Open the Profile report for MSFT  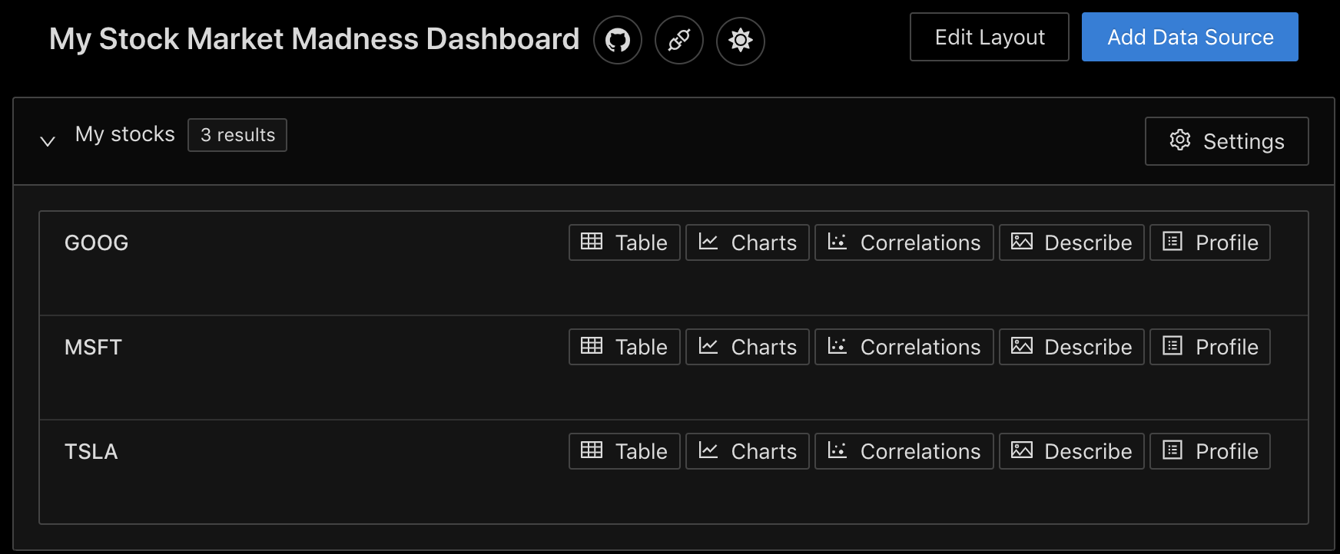pos(1209,347)
